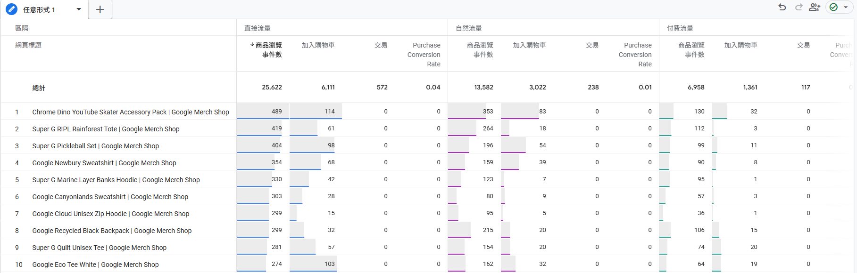The image size is (857, 273).
Task: Click cell 419 in Rainforest Tote row
Action: click(x=277, y=128)
